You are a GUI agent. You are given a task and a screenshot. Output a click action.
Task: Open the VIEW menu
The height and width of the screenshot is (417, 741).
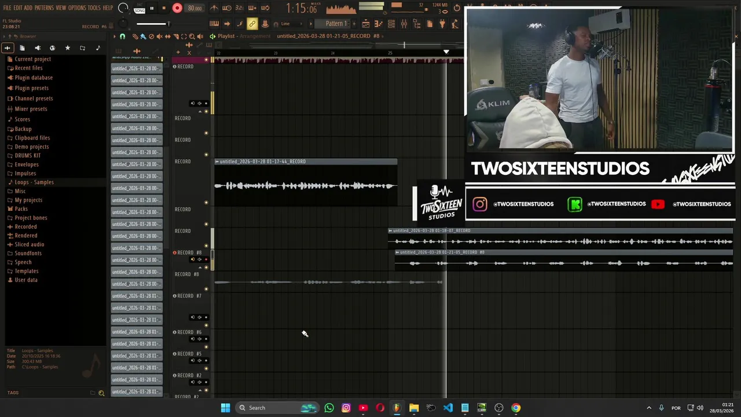click(x=61, y=8)
